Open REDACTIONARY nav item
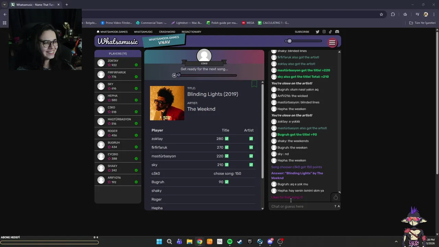Image resolution: width=439 pixels, height=247 pixels. pos(191,32)
